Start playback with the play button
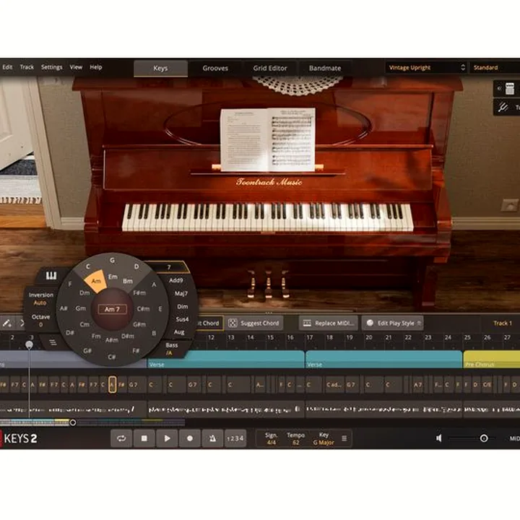Image resolution: width=520 pixels, height=520 pixels. point(167,438)
